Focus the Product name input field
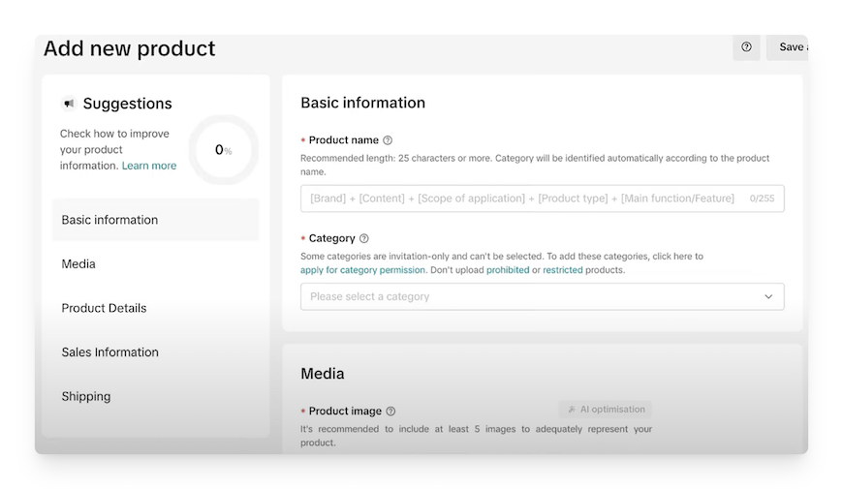The width and height of the screenshot is (843, 489). 542,199
